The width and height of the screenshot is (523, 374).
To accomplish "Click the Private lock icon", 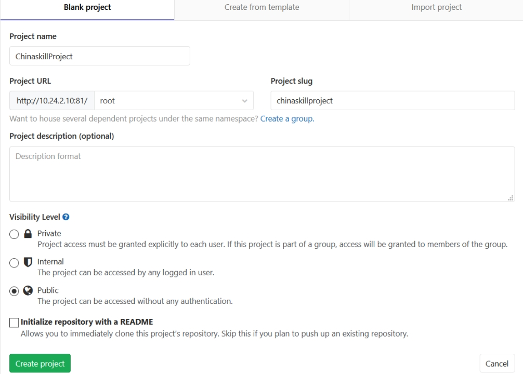I will click(x=28, y=234).
